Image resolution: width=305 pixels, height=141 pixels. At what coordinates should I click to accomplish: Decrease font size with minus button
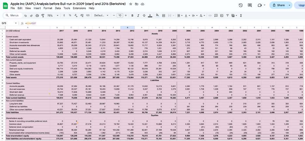click(x=114, y=15)
